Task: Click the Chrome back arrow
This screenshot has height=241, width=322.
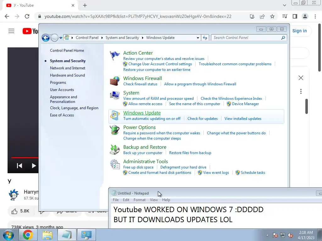Action: click(x=7, y=16)
